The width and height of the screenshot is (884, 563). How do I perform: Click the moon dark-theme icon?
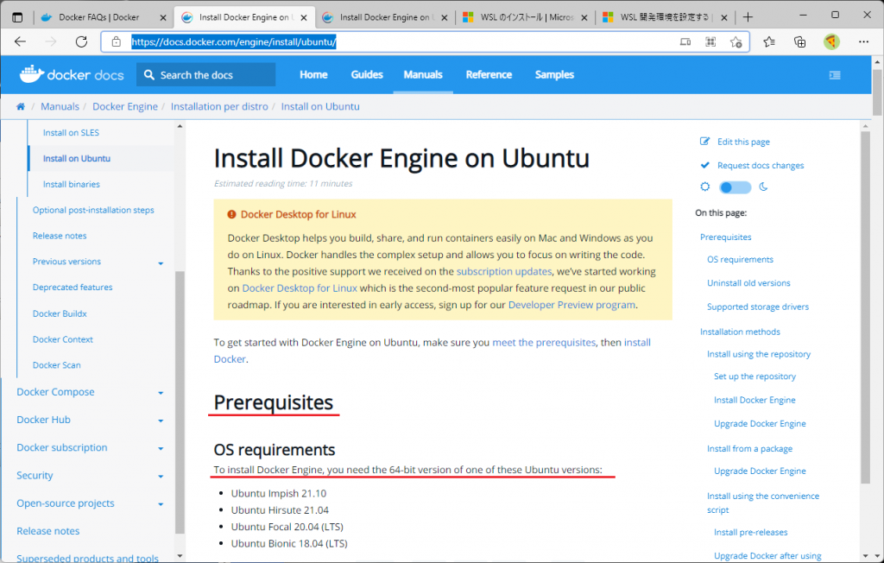763,187
